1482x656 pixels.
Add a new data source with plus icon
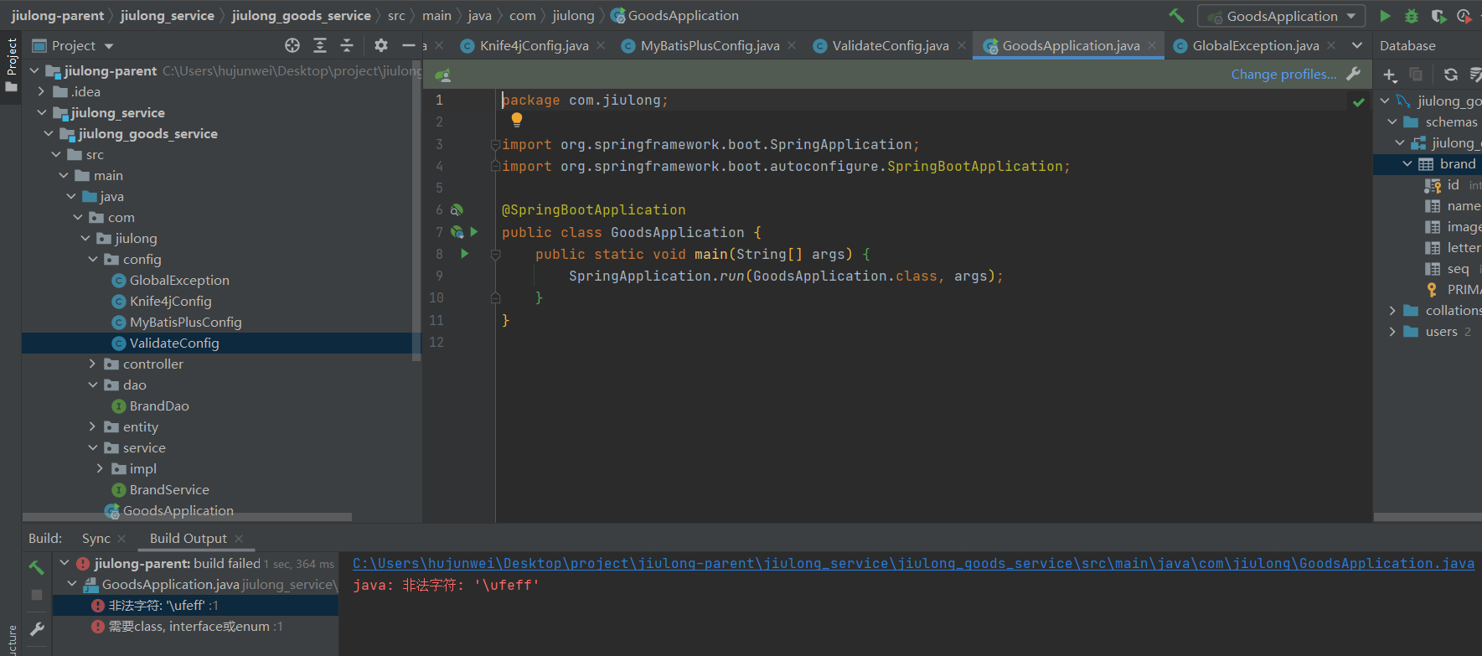[1390, 75]
